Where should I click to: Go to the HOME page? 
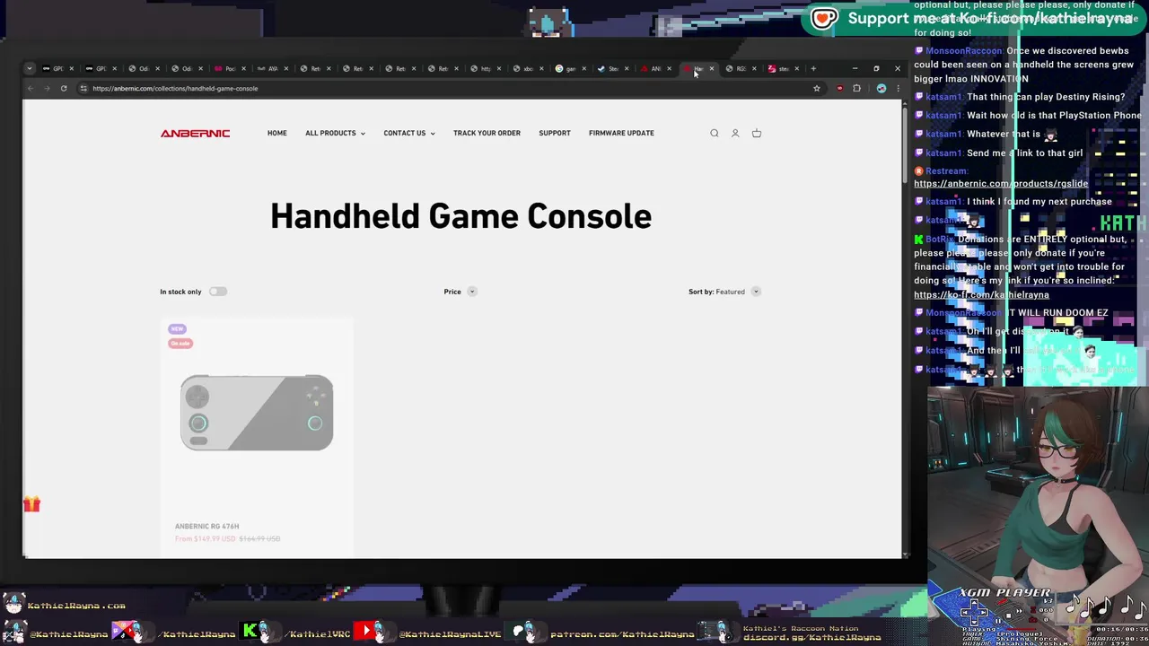click(x=276, y=134)
